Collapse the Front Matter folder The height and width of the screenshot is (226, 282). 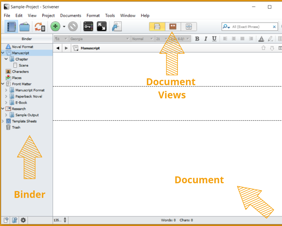pyautogui.click(x=3, y=84)
